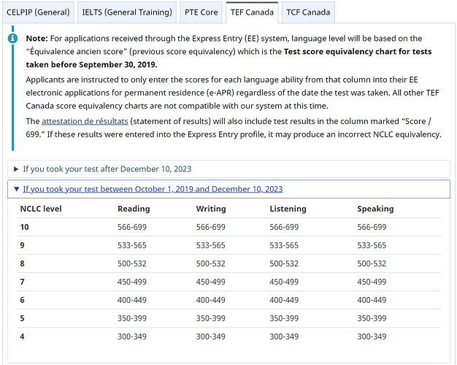Click the TEF Canada tab

[x=253, y=12]
